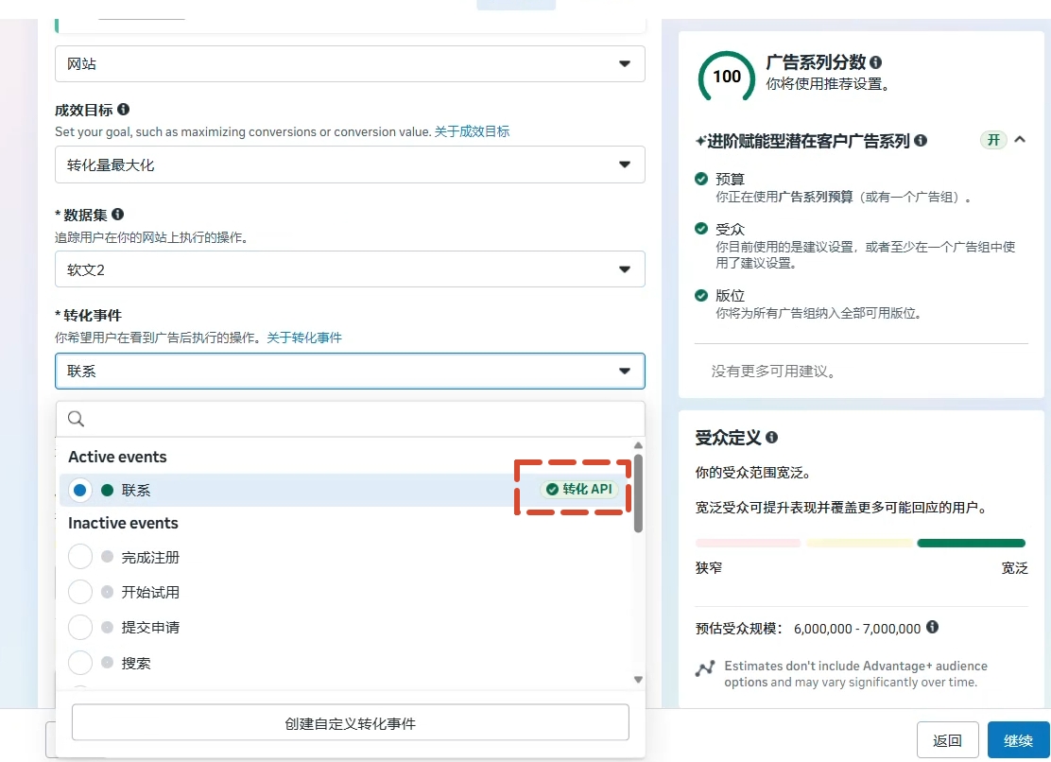Viewport: 1051px width, 762px height.
Task: Collapse the 进阶赋能 section chevron
Action: click(1020, 140)
